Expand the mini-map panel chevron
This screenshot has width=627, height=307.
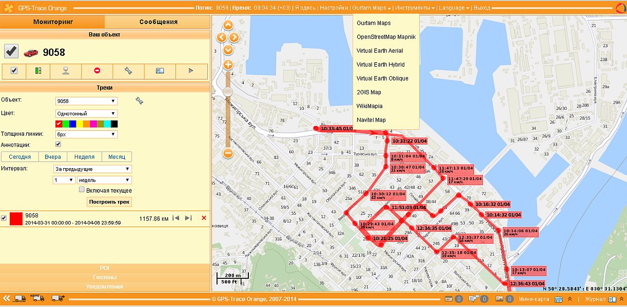(570, 299)
